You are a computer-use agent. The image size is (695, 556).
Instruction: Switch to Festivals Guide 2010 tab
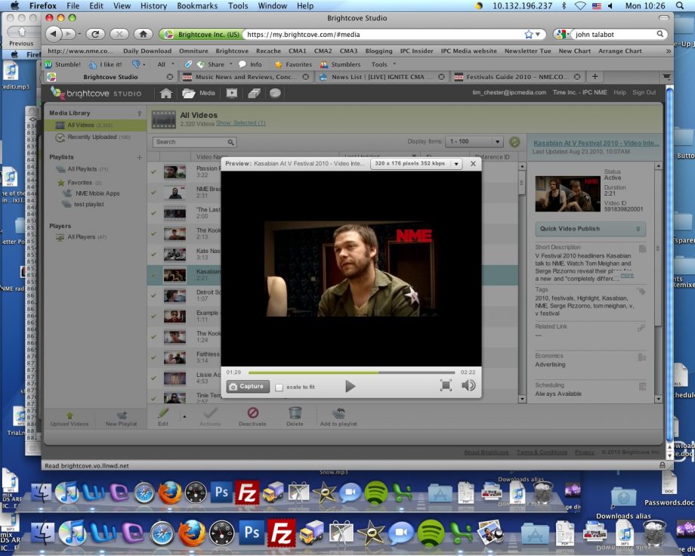517,77
